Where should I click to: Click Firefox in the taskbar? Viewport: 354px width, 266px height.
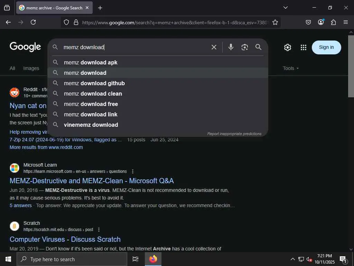pyautogui.click(x=153, y=259)
